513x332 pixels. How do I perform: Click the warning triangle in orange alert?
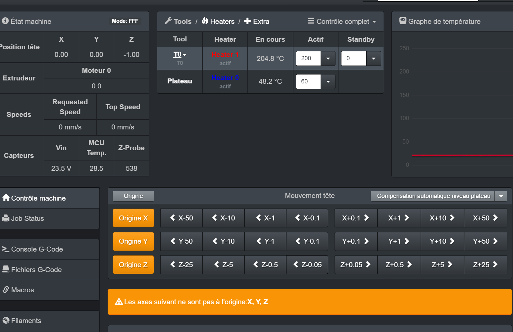tap(119, 302)
